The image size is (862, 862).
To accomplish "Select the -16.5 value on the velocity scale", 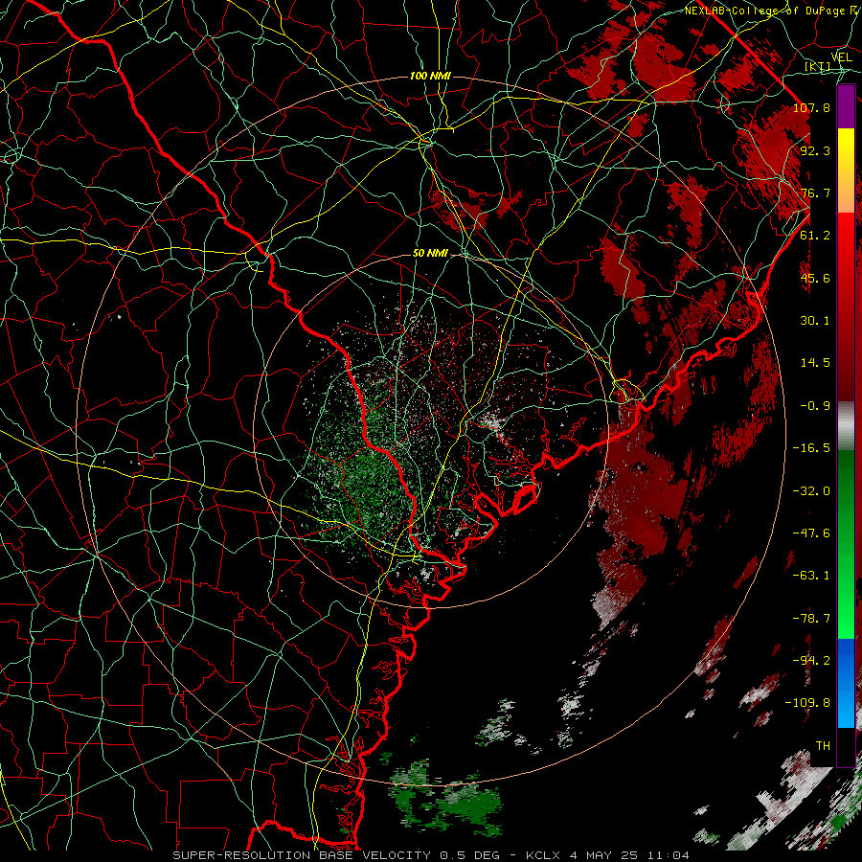I will [x=811, y=448].
